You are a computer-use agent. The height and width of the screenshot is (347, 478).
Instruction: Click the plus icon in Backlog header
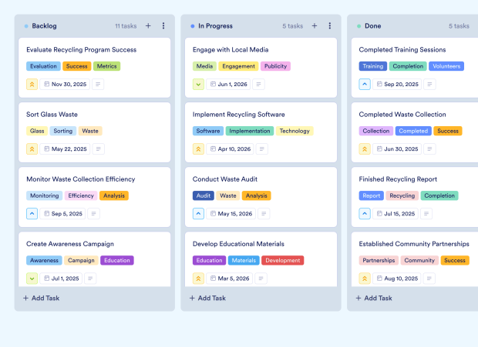[148, 25]
